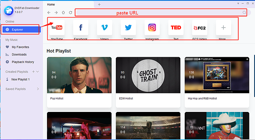Click the DVDFab Downloader logo icon

point(9,11)
